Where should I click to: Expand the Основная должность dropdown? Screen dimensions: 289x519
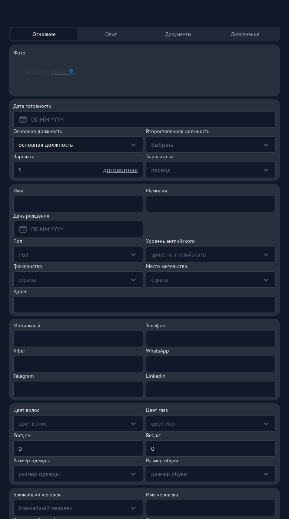[78, 145]
